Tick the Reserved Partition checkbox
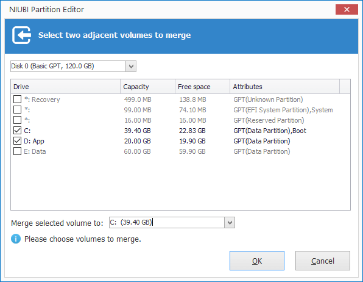363x282 pixels. [18, 120]
